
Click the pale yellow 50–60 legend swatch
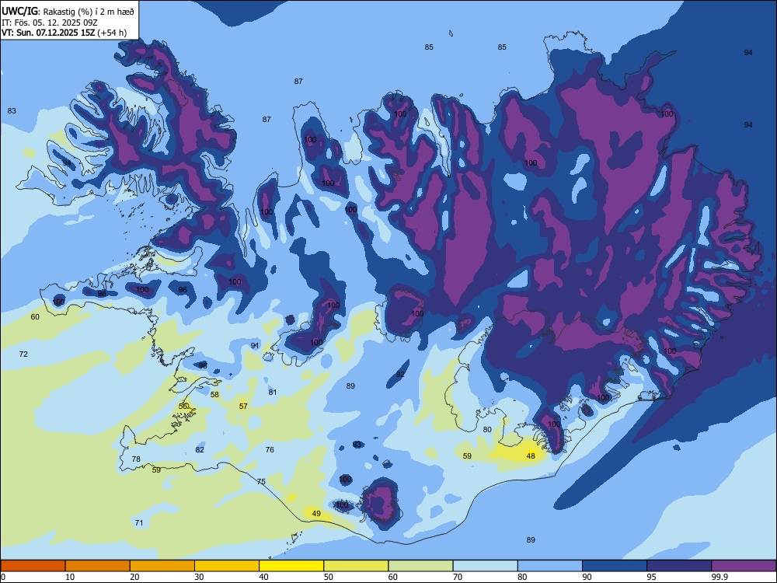(x=356, y=566)
